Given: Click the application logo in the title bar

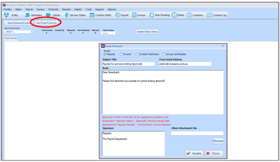Looking at the screenshot, I should (4, 5).
